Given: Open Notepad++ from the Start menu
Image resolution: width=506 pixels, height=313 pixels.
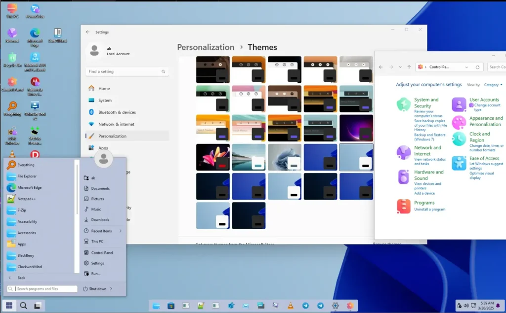Looking at the screenshot, I should (x=30, y=199).
